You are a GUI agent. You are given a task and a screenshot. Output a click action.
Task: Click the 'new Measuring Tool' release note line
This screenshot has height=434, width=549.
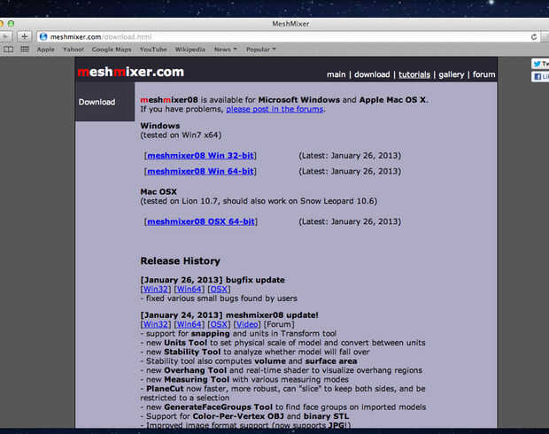(244, 379)
